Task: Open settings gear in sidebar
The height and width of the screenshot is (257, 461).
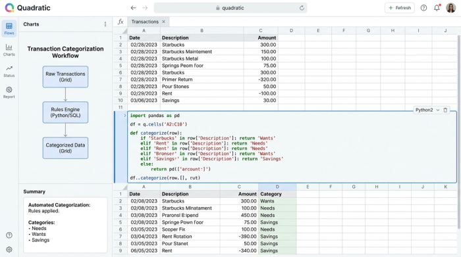Action: tap(9, 249)
